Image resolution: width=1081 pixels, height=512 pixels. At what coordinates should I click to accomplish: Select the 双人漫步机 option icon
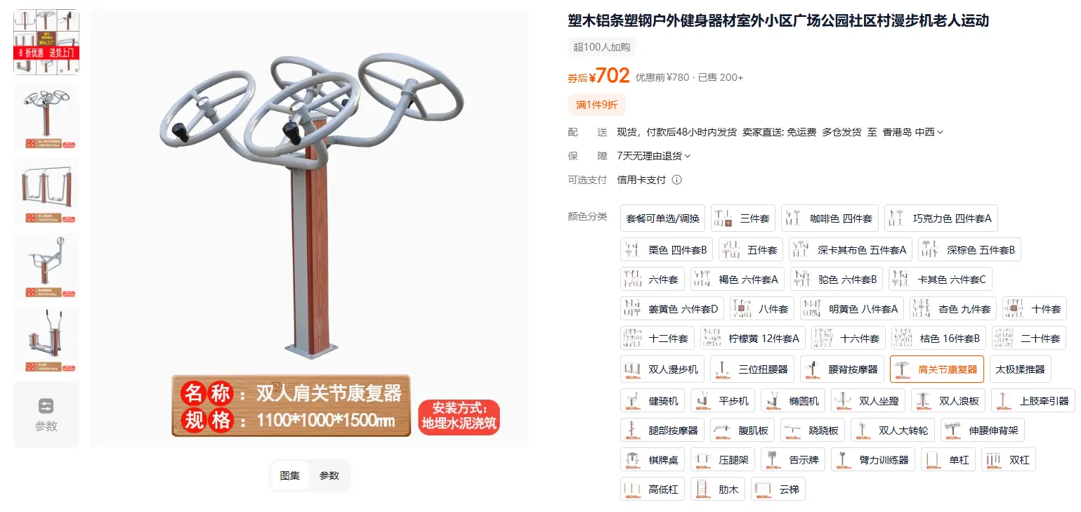click(x=634, y=369)
